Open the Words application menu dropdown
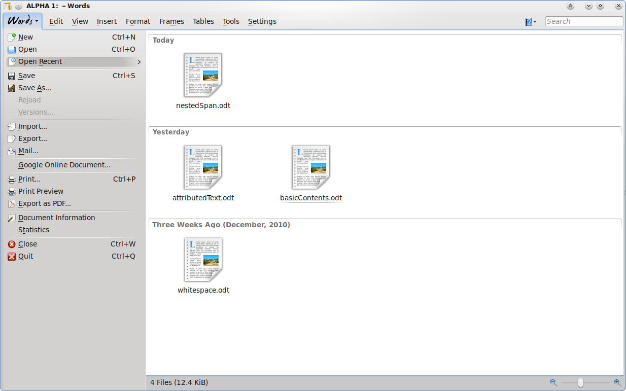626x391 pixels. tap(23, 21)
